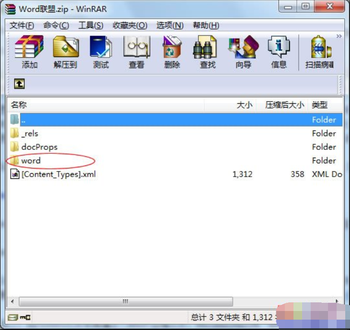The image size is (350, 330).
Task: Click the Test (测试) archive icon
Action: pyautogui.click(x=101, y=52)
